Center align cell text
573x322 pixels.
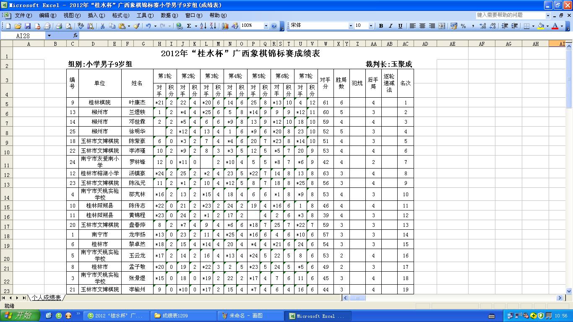pyautogui.click(x=422, y=26)
